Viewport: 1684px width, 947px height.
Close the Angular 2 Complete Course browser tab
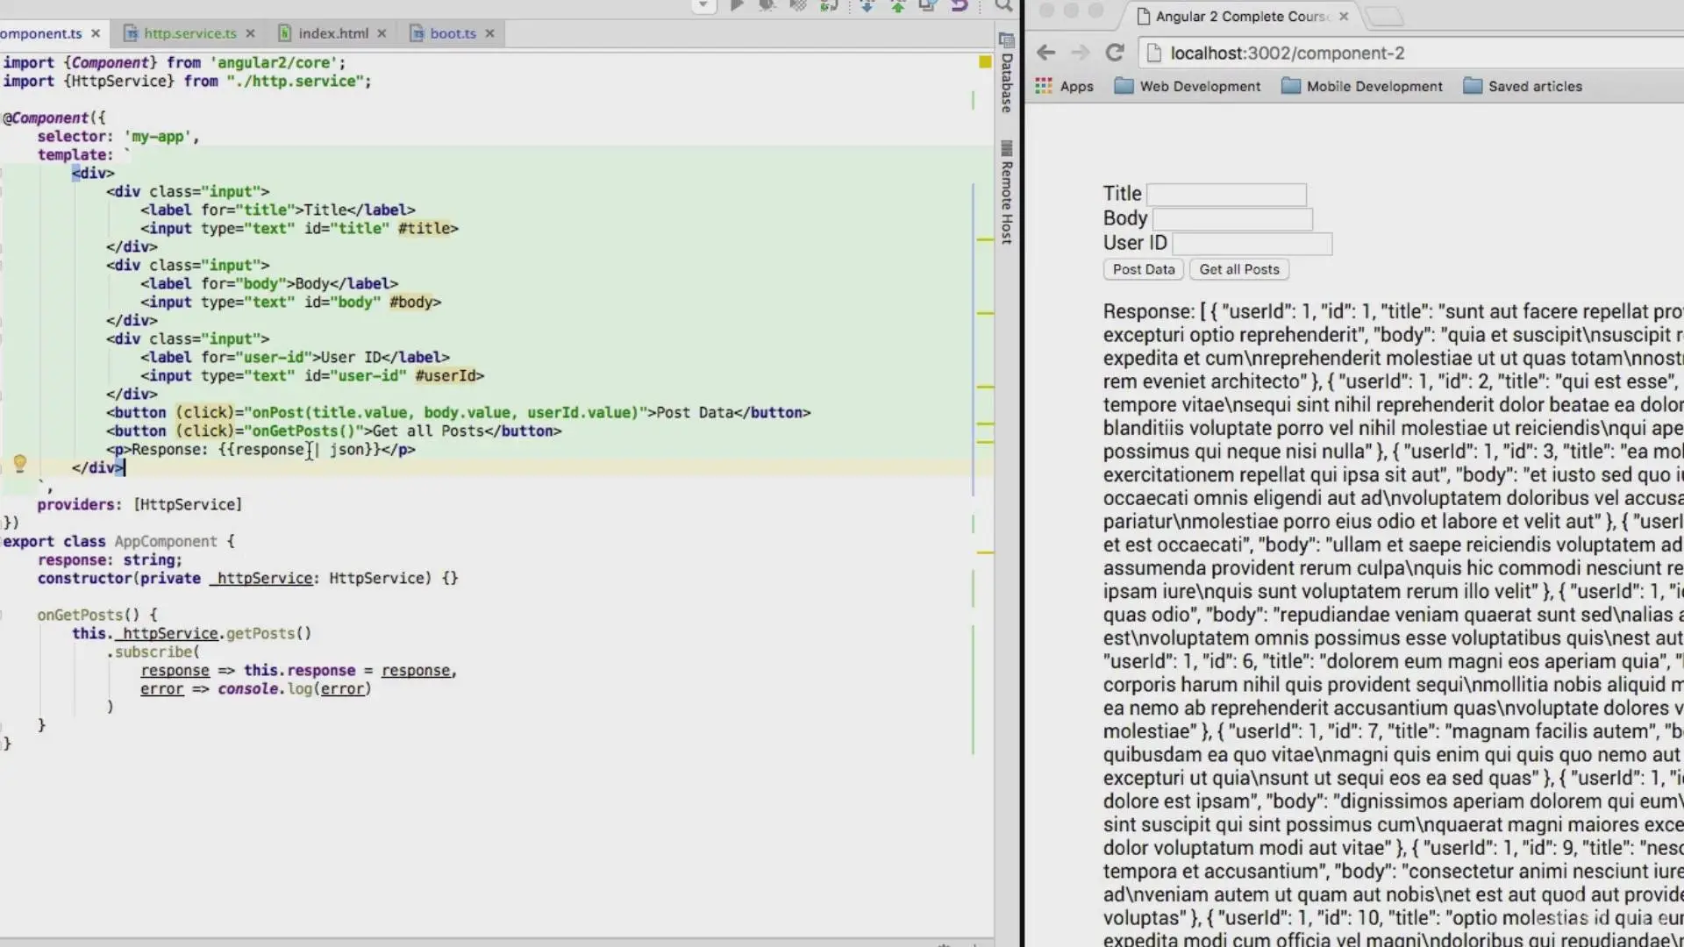pyautogui.click(x=1344, y=16)
